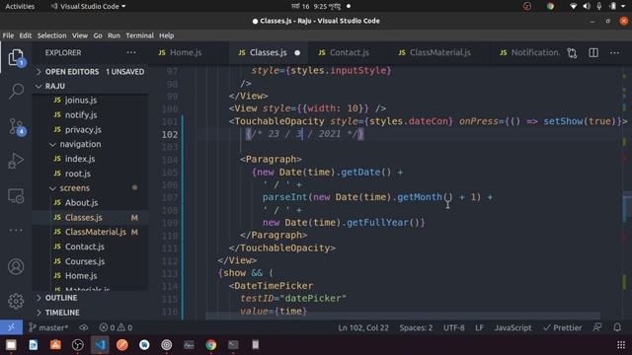632x355 pixels.
Task: Click the Wi-Fi network tray icon
Action: coord(573,6)
